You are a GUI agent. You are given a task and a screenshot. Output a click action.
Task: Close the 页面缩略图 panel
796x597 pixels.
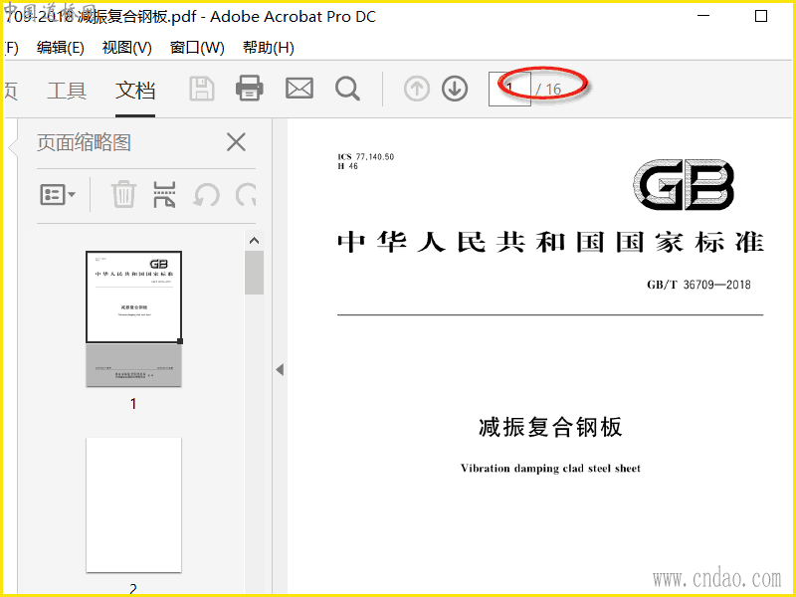[x=236, y=142]
